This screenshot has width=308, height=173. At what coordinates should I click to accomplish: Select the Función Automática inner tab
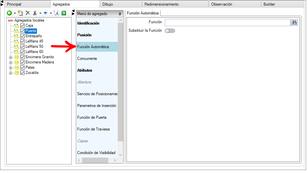pyautogui.click(x=143, y=13)
